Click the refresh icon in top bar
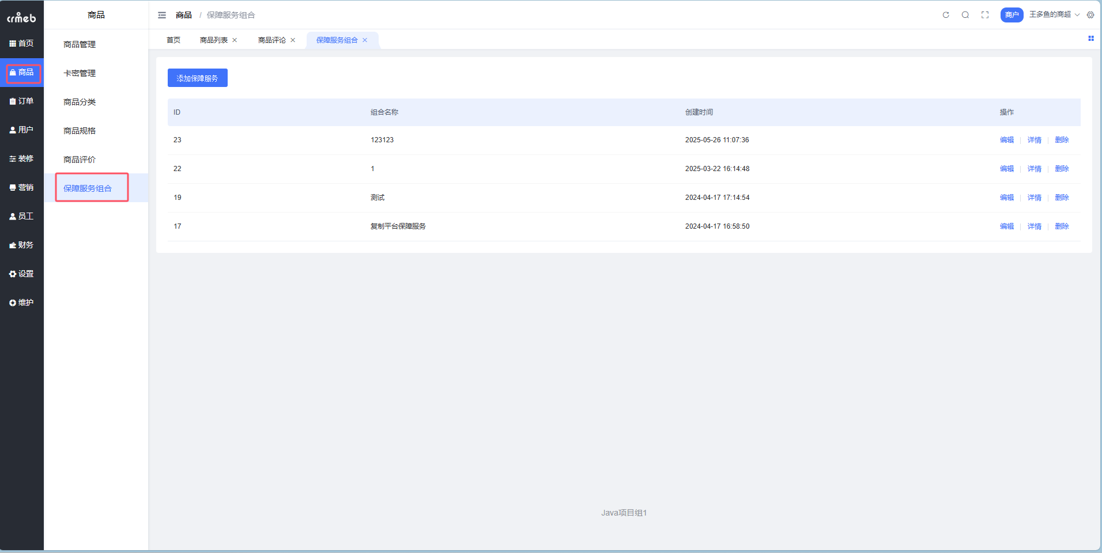 pos(946,15)
